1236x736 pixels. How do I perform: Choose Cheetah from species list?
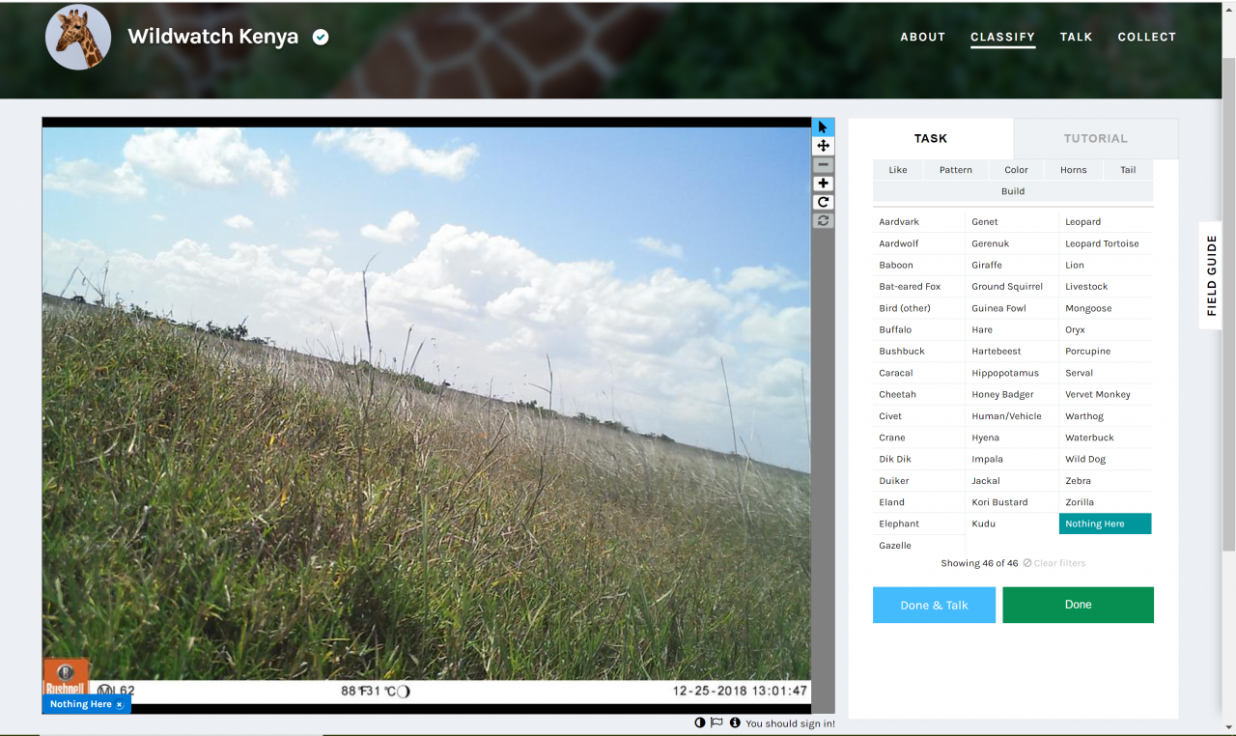coord(918,394)
